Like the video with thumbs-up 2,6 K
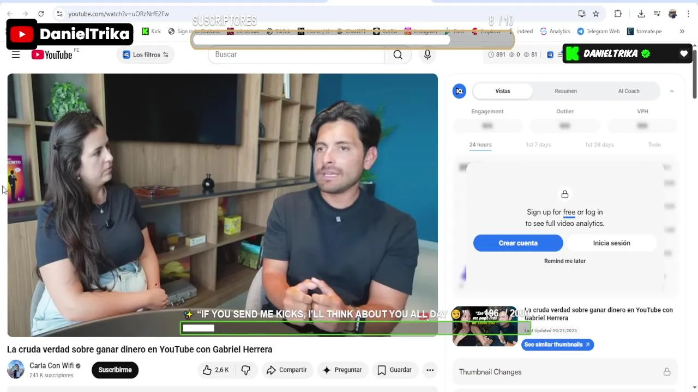Viewport: 698px width, 392px height. 215,370
